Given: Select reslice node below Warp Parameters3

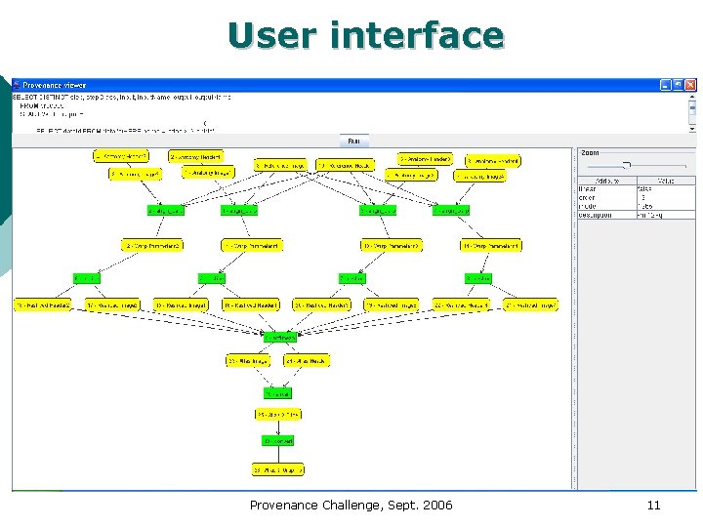Looking at the screenshot, I should point(352,279).
